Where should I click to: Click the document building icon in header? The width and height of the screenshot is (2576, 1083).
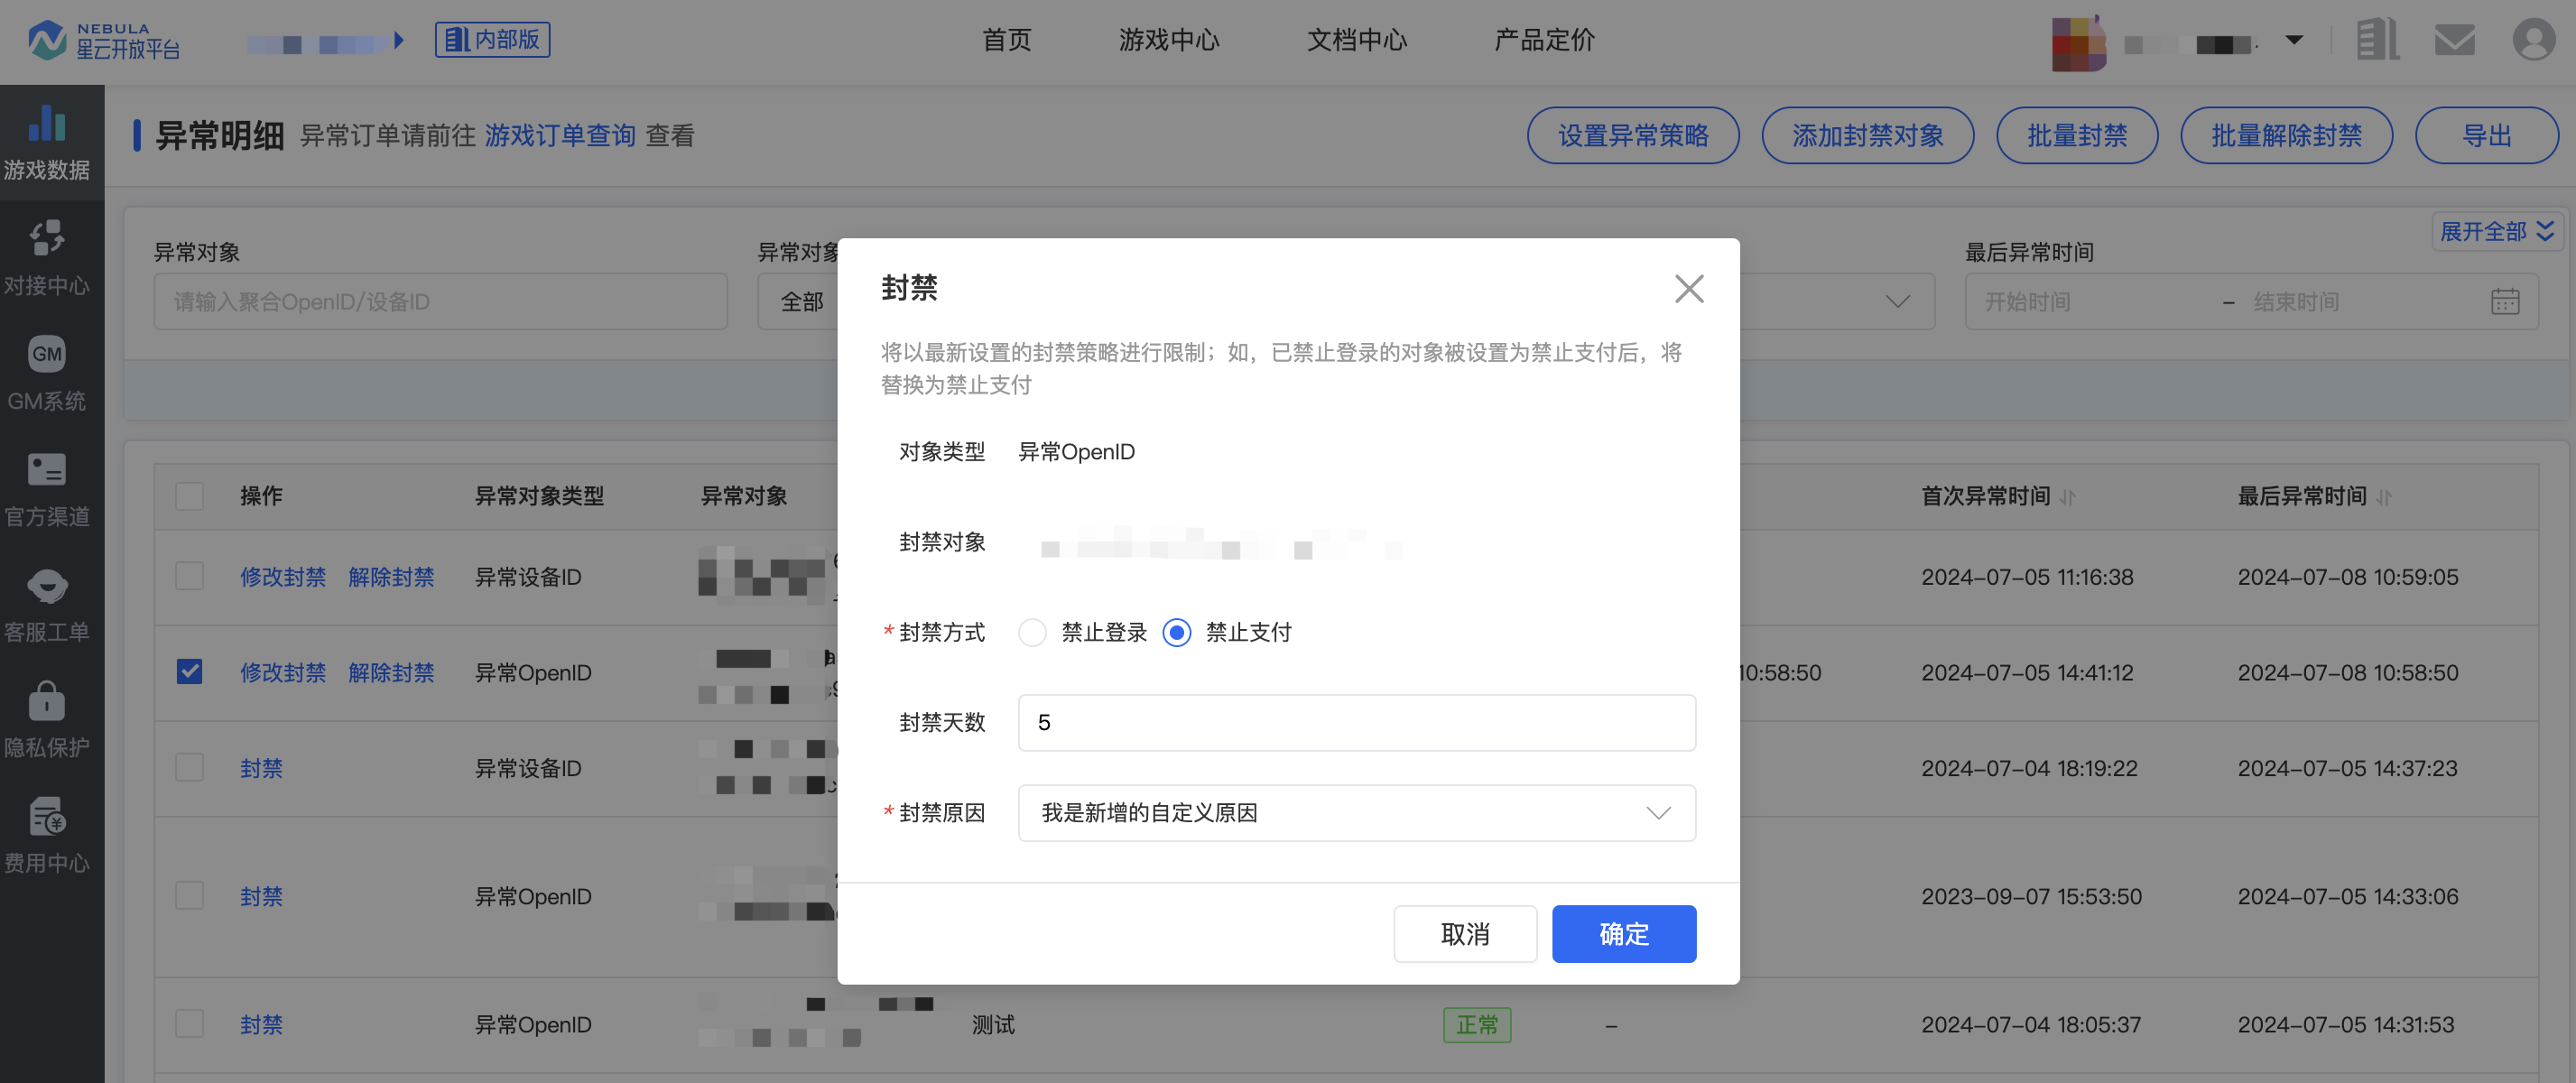pos(2377,41)
